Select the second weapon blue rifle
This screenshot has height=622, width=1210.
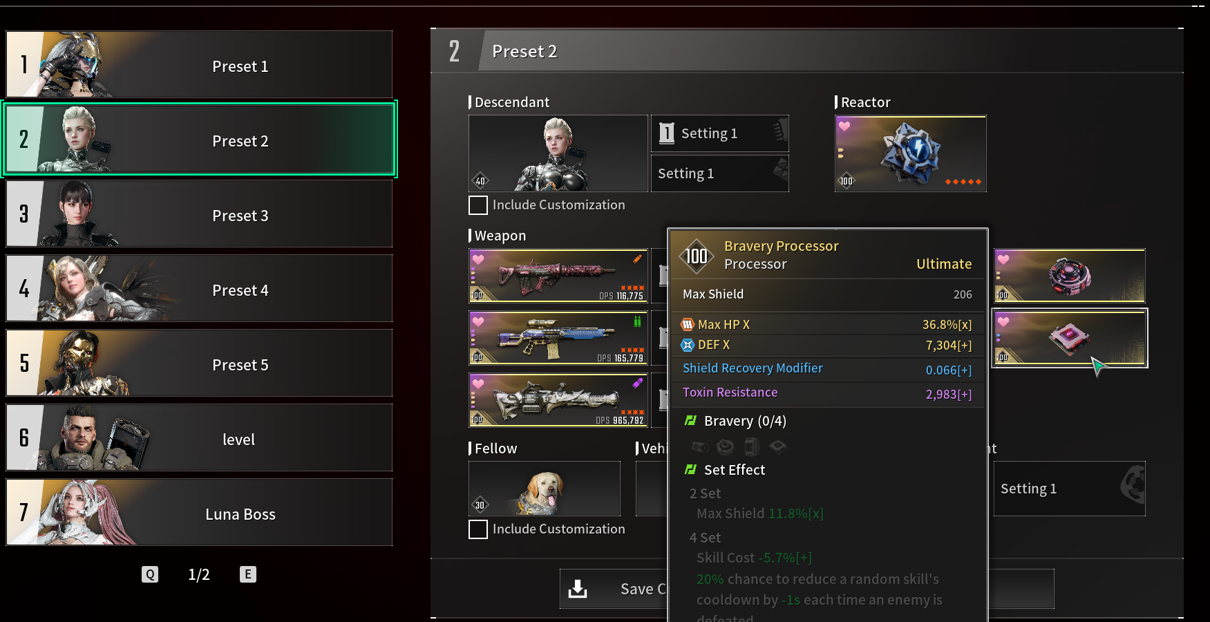[558, 338]
